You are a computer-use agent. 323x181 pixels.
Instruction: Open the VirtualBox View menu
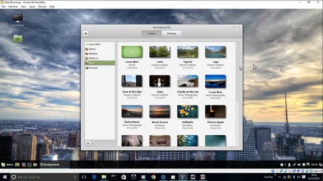(x=24, y=7)
